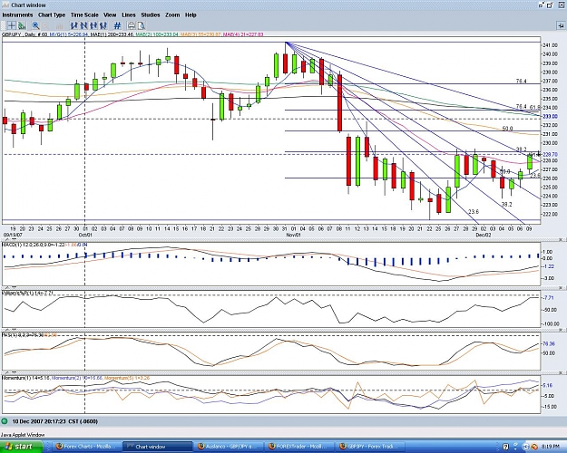Image resolution: width=567 pixels, height=453 pixels.
Task: Click the help question-mark tray icon
Action: tap(506, 447)
